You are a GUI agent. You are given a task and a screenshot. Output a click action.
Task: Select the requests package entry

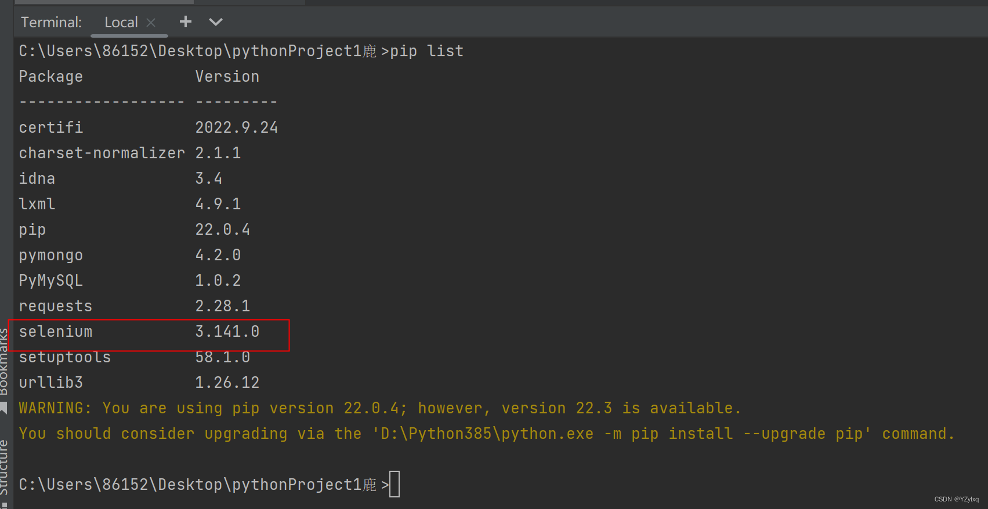(55, 306)
